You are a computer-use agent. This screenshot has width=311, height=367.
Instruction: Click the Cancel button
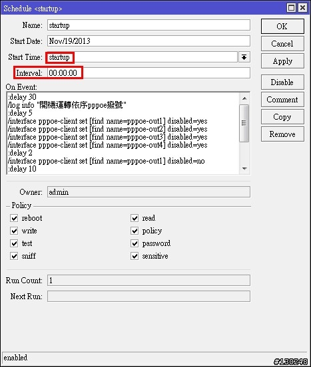[x=282, y=43]
